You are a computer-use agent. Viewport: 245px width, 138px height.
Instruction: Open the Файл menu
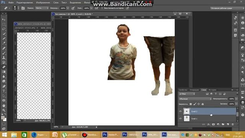coord(11,3)
